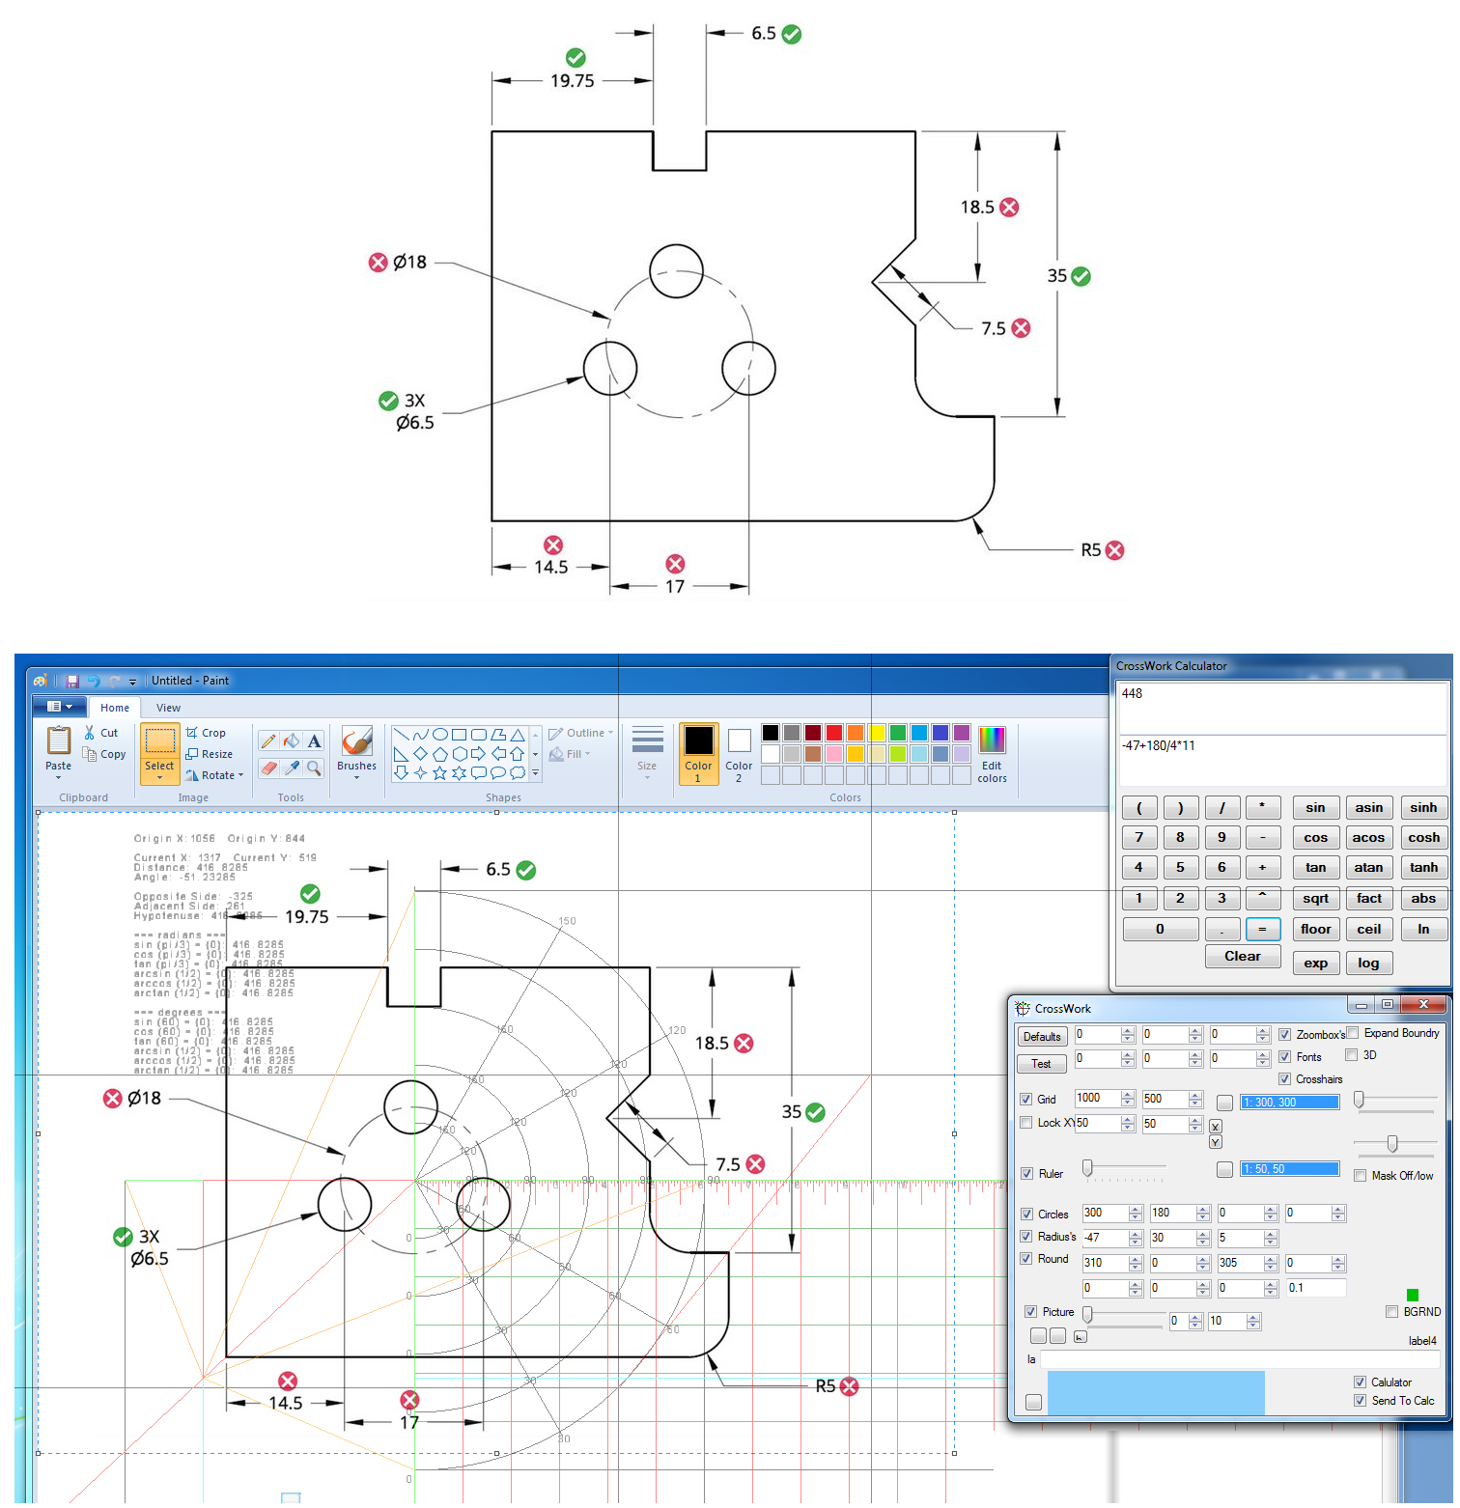Image resolution: width=1460 pixels, height=1508 pixels.
Task: Click the Picture slider thumb in CrossWork
Action: [1087, 1315]
